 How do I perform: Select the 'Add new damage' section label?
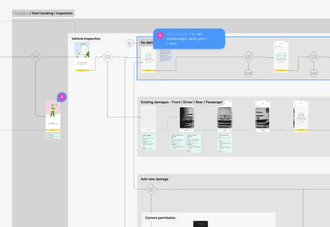(155, 179)
